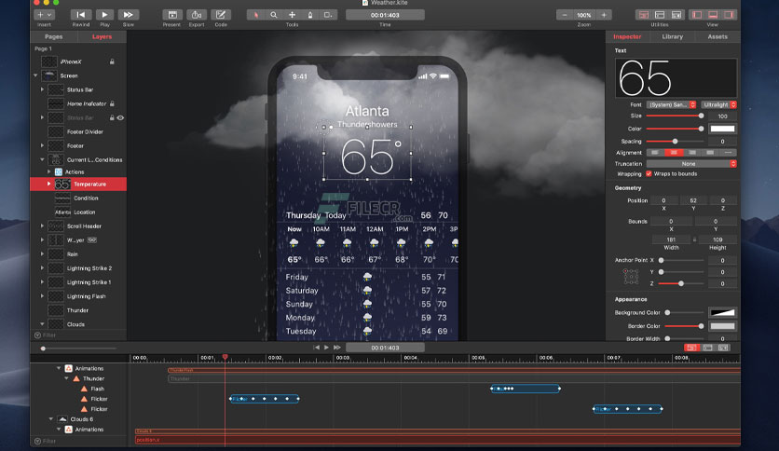Set alignment to right
The width and height of the screenshot is (779, 451).
point(692,153)
